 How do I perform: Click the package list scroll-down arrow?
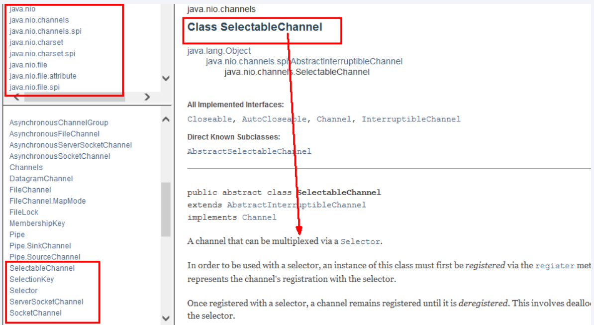pyautogui.click(x=166, y=78)
